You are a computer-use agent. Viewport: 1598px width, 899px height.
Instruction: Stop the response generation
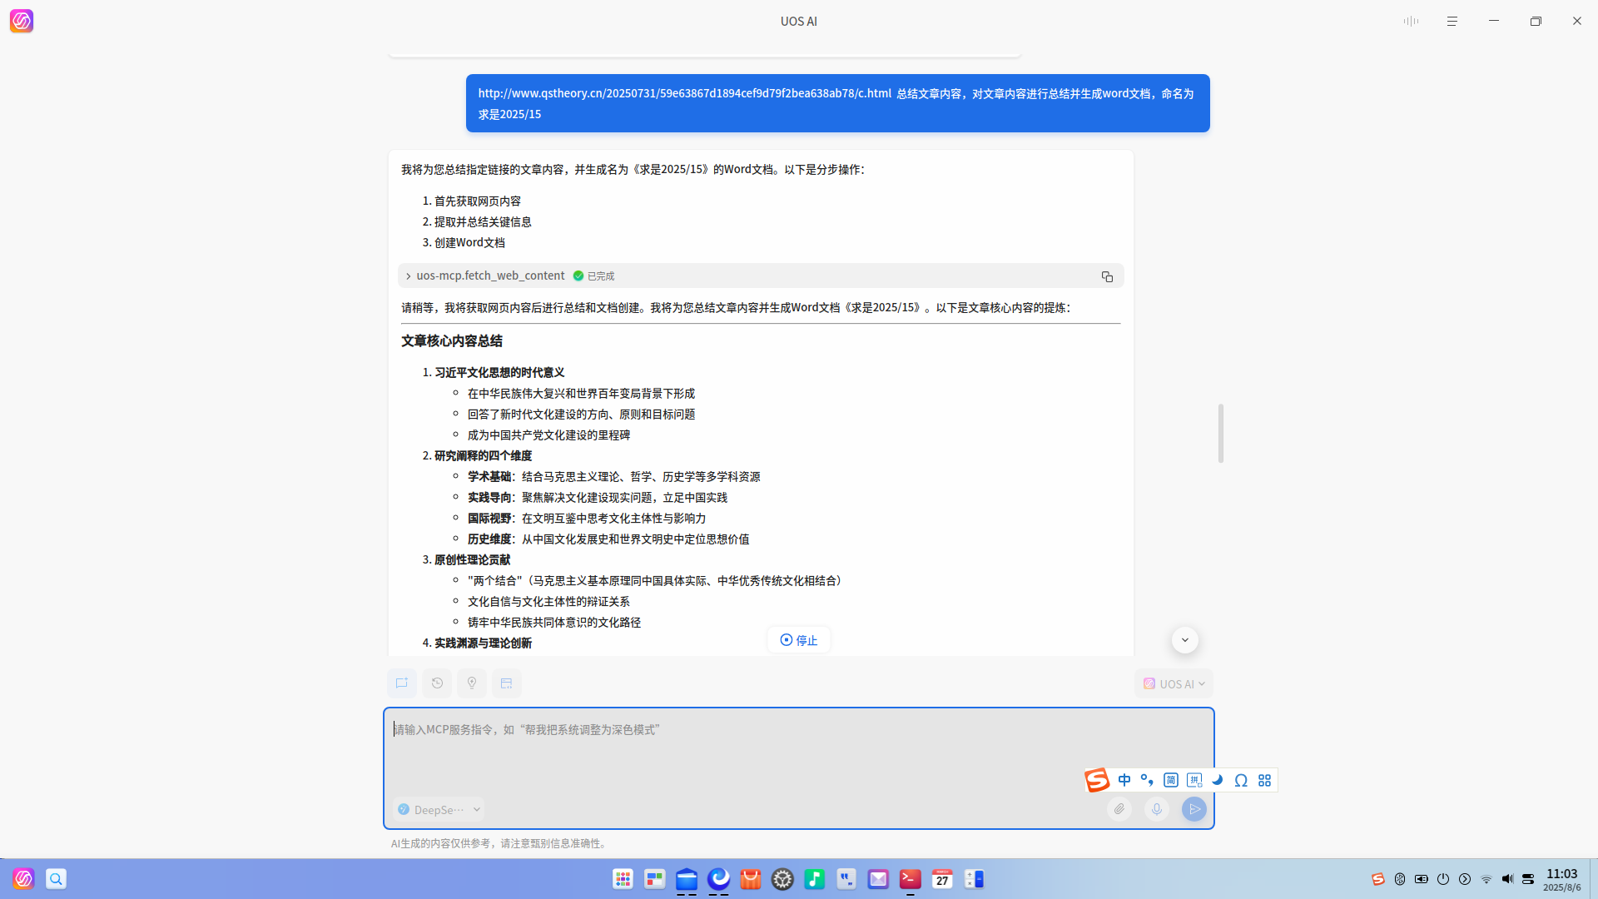799,640
